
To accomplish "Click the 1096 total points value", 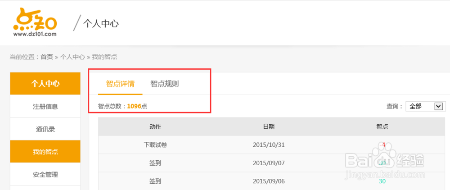I will pos(134,106).
